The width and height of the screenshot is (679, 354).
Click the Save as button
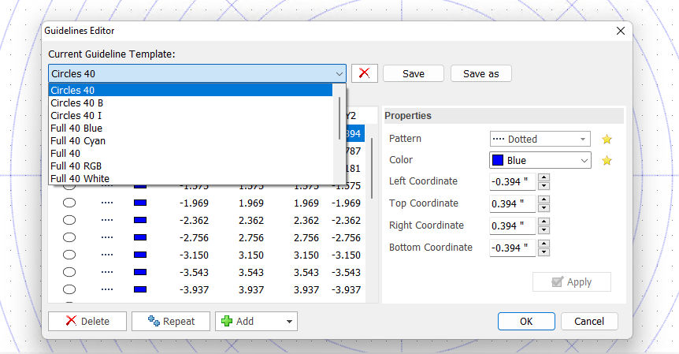(480, 73)
